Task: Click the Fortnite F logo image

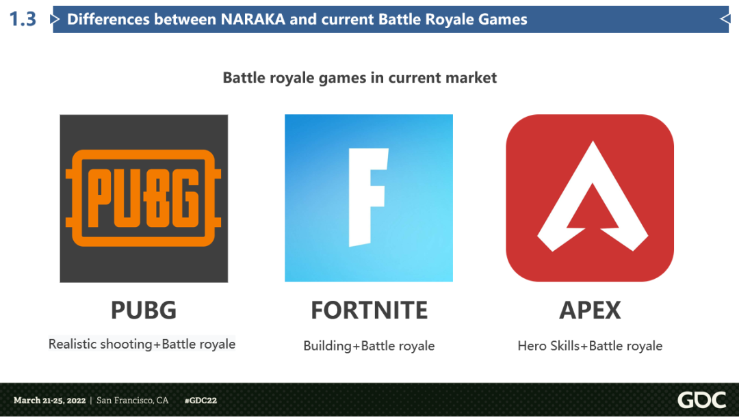Action: [x=369, y=198]
